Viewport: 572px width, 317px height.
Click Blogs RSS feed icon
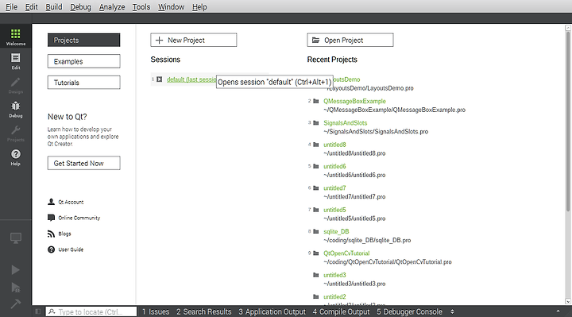click(x=51, y=234)
